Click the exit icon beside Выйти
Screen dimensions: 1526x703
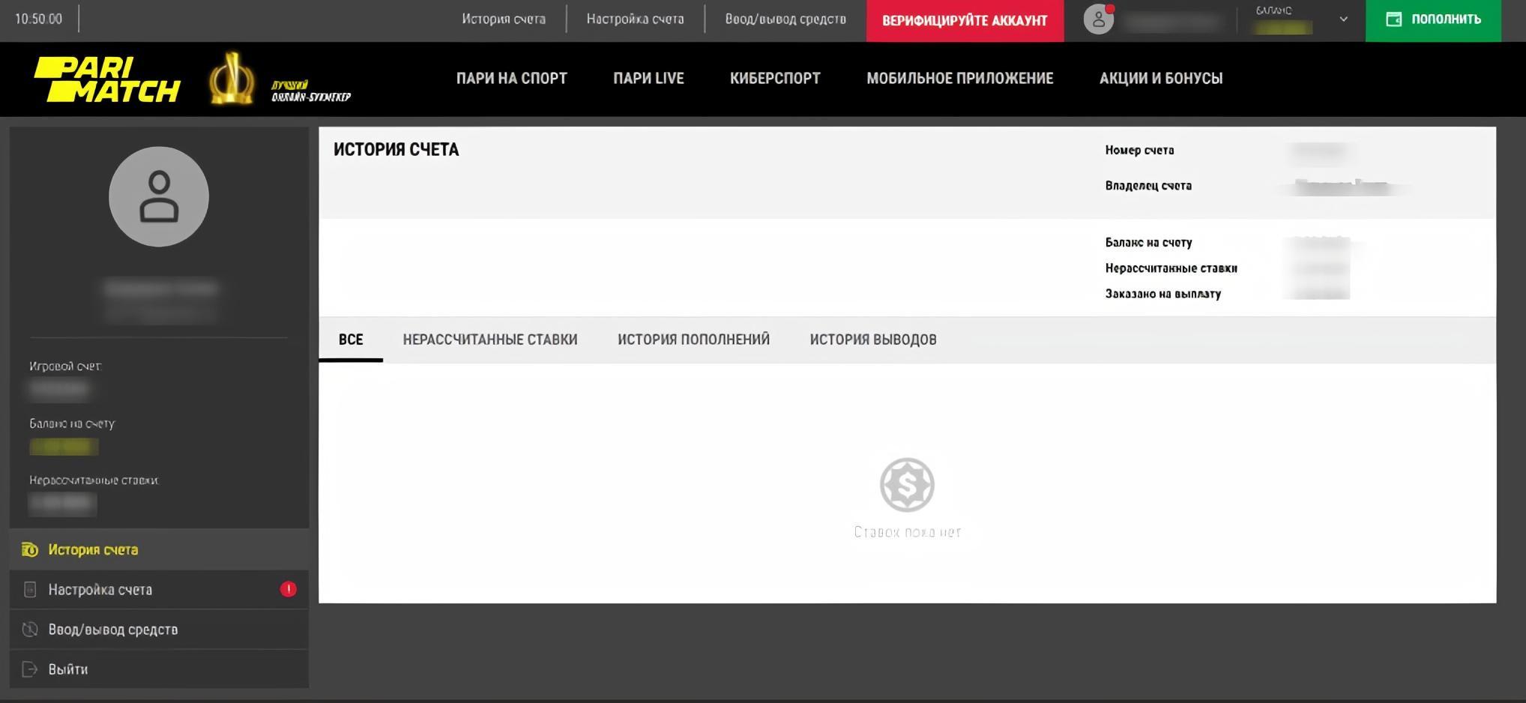[x=30, y=669]
